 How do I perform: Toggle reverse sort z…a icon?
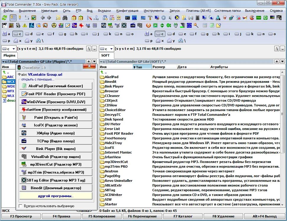pos(27,18)
